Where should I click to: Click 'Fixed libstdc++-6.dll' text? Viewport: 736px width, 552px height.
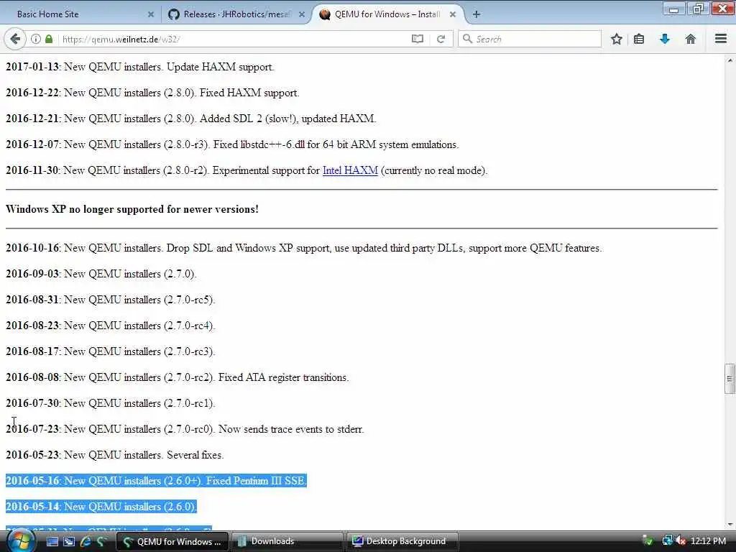click(x=259, y=144)
